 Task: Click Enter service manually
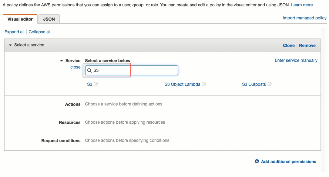pos(296,60)
